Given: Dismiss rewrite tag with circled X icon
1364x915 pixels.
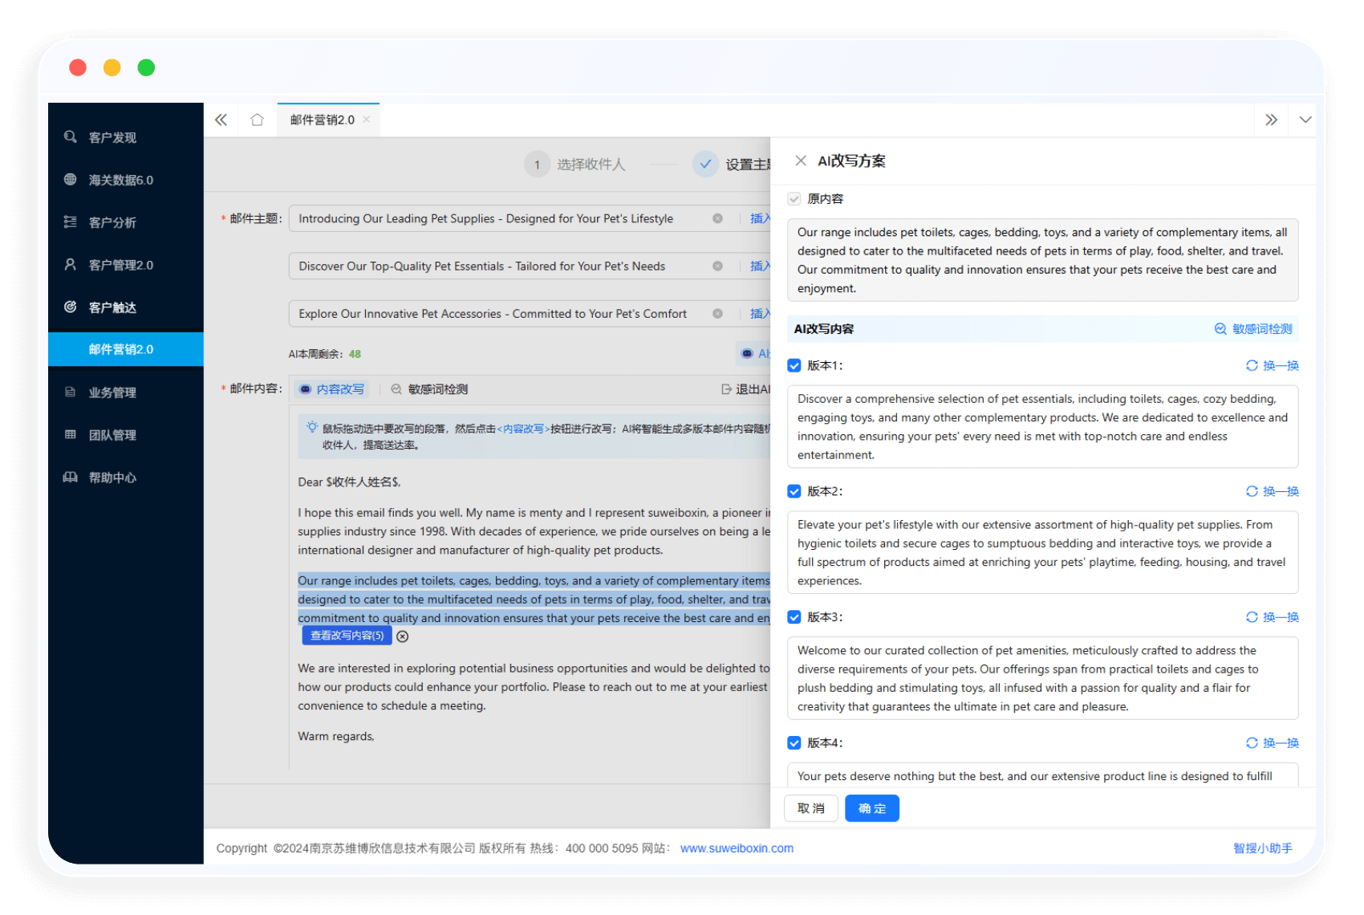Looking at the screenshot, I should tap(403, 636).
